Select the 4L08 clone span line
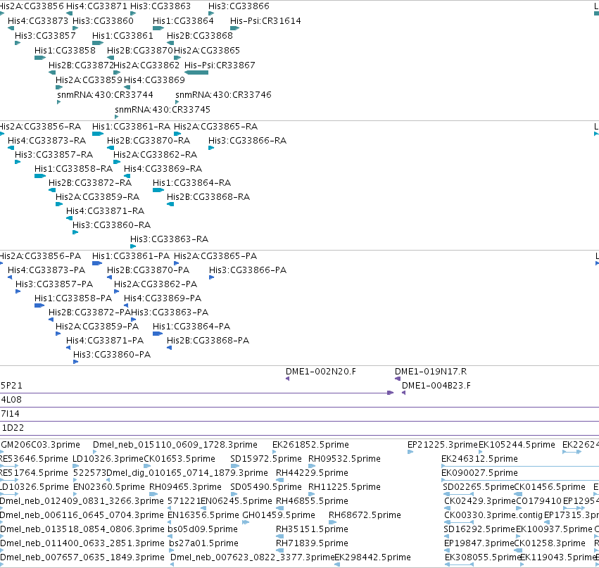This screenshot has height=568, width=599. point(300,408)
